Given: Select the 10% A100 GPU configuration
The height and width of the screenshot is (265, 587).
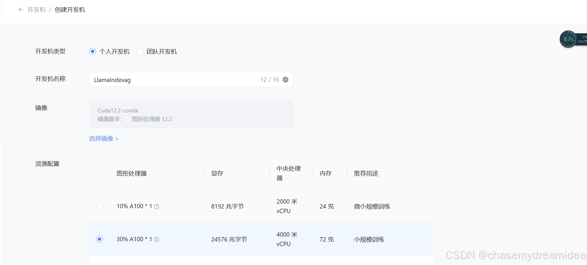Looking at the screenshot, I should (x=99, y=206).
